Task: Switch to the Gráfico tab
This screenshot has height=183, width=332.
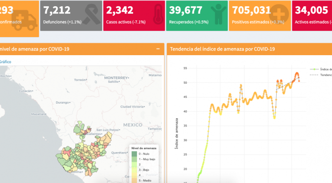Action: [x=5, y=62]
